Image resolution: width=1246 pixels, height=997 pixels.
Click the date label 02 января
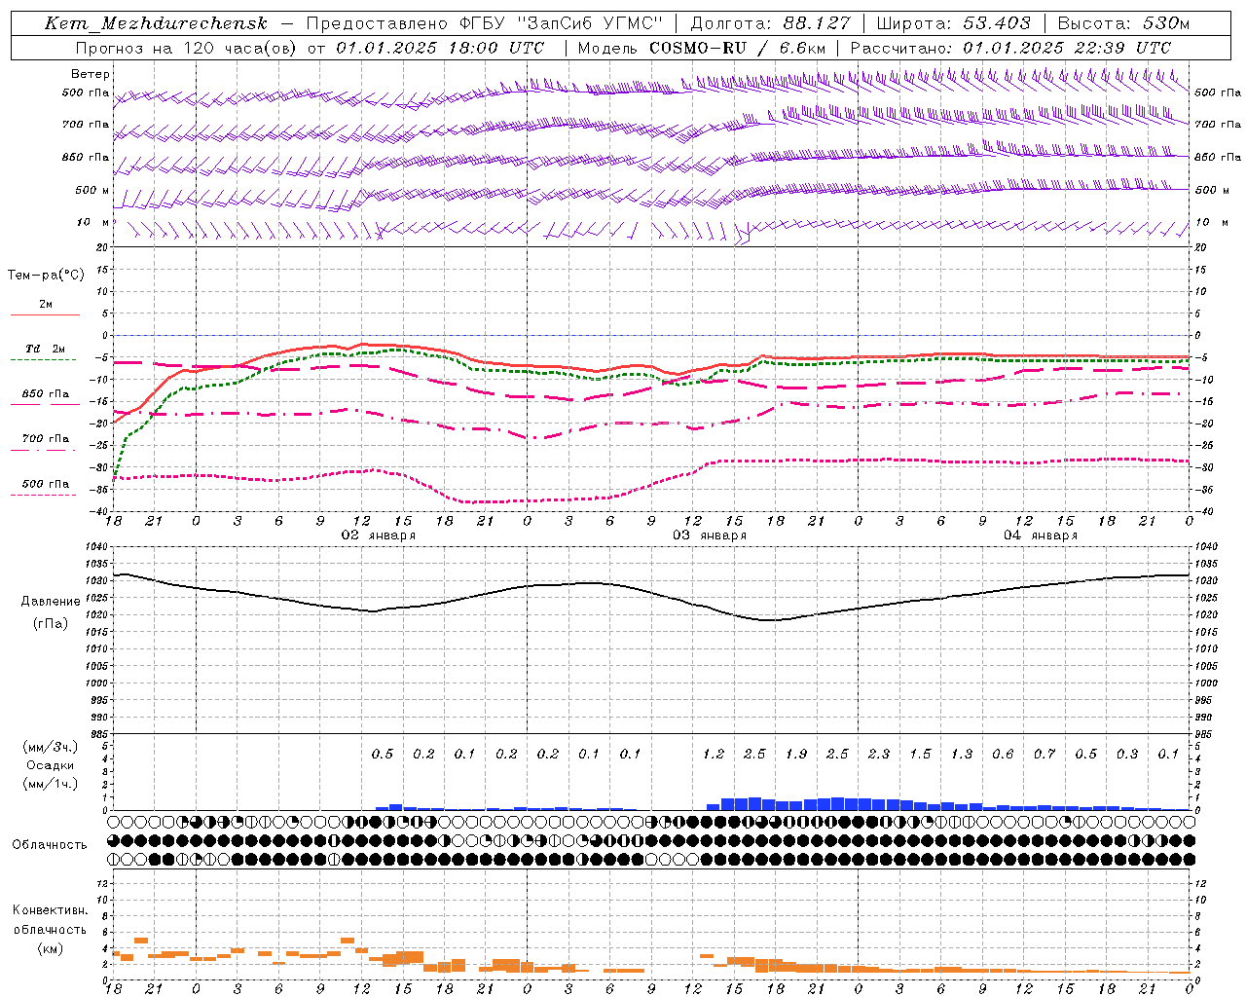tap(379, 535)
